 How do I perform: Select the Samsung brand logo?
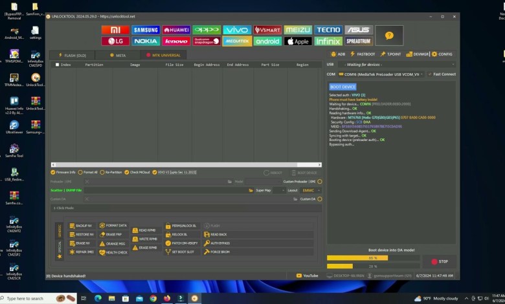coord(145,30)
